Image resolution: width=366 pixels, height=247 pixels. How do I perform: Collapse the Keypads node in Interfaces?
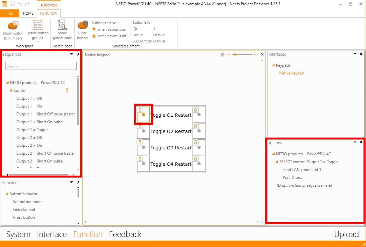click(x=274, y=65)
